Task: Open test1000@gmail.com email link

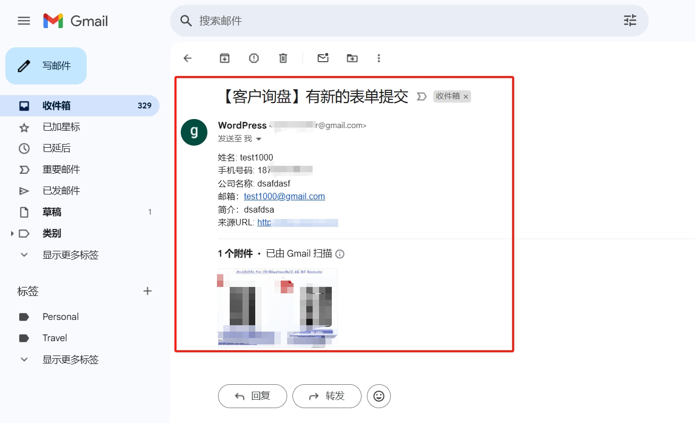Action: 284,197
